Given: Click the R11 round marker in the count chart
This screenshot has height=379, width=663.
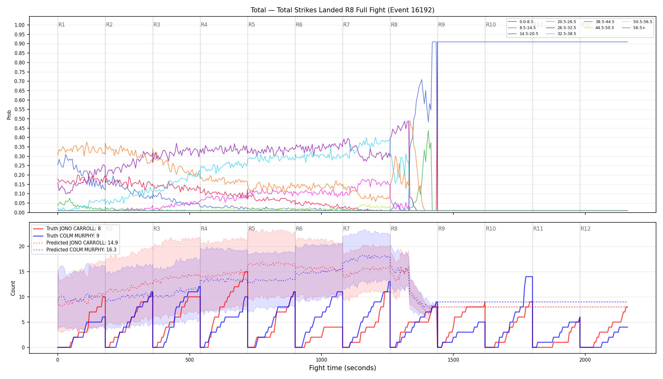Looking at the screenshot, I should tap(538, 229).
